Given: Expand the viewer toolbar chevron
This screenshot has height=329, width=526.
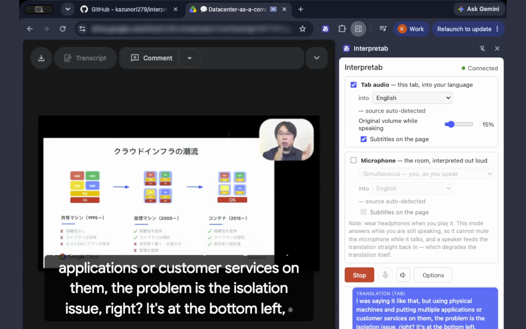Looking at the screenshot, I should [316, 58].
